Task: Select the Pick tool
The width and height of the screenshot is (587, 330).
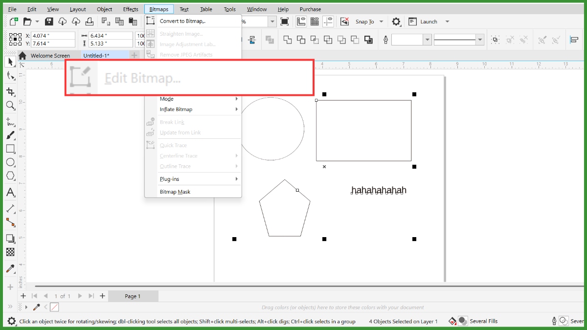Action: point(10,62)
